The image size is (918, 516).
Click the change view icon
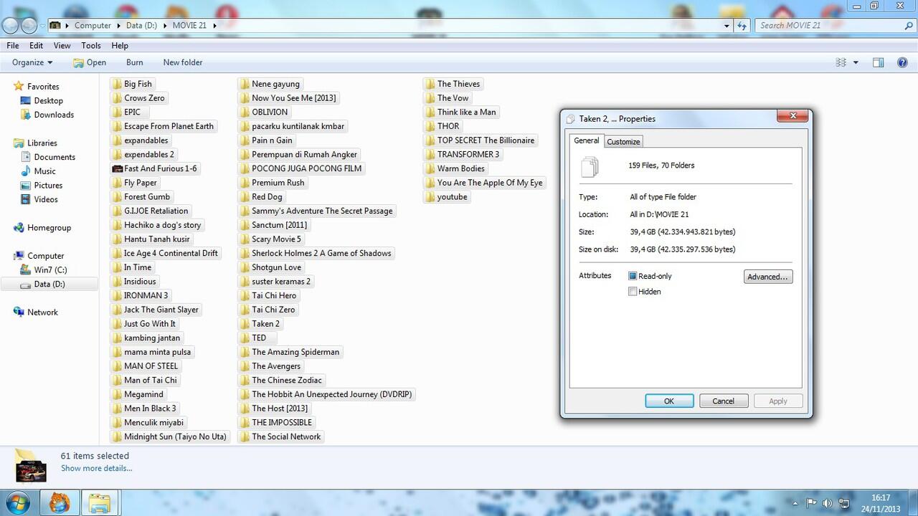(841, 62)
